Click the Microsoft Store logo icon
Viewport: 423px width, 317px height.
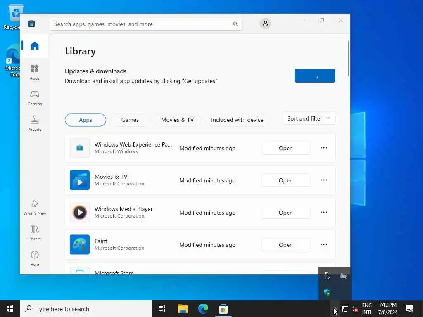(x=31, y=24)
